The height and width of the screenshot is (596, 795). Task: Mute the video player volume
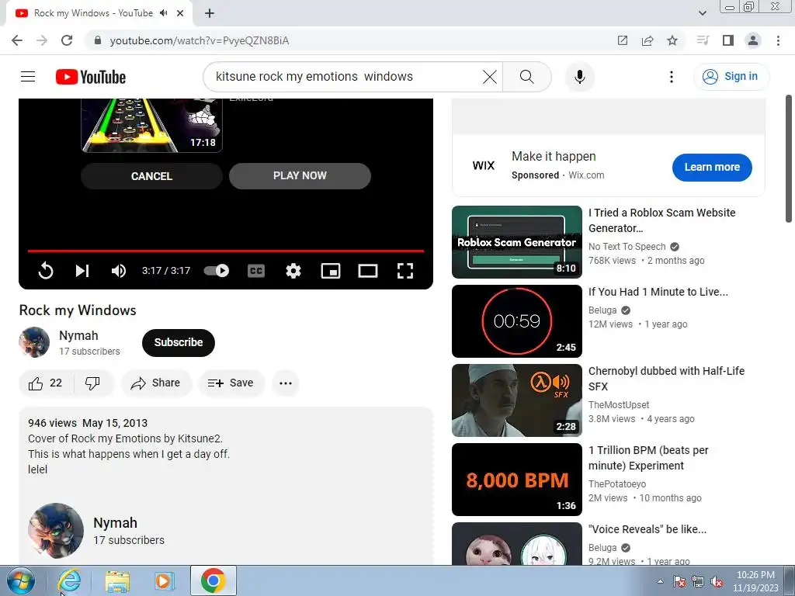click(119, 271)
